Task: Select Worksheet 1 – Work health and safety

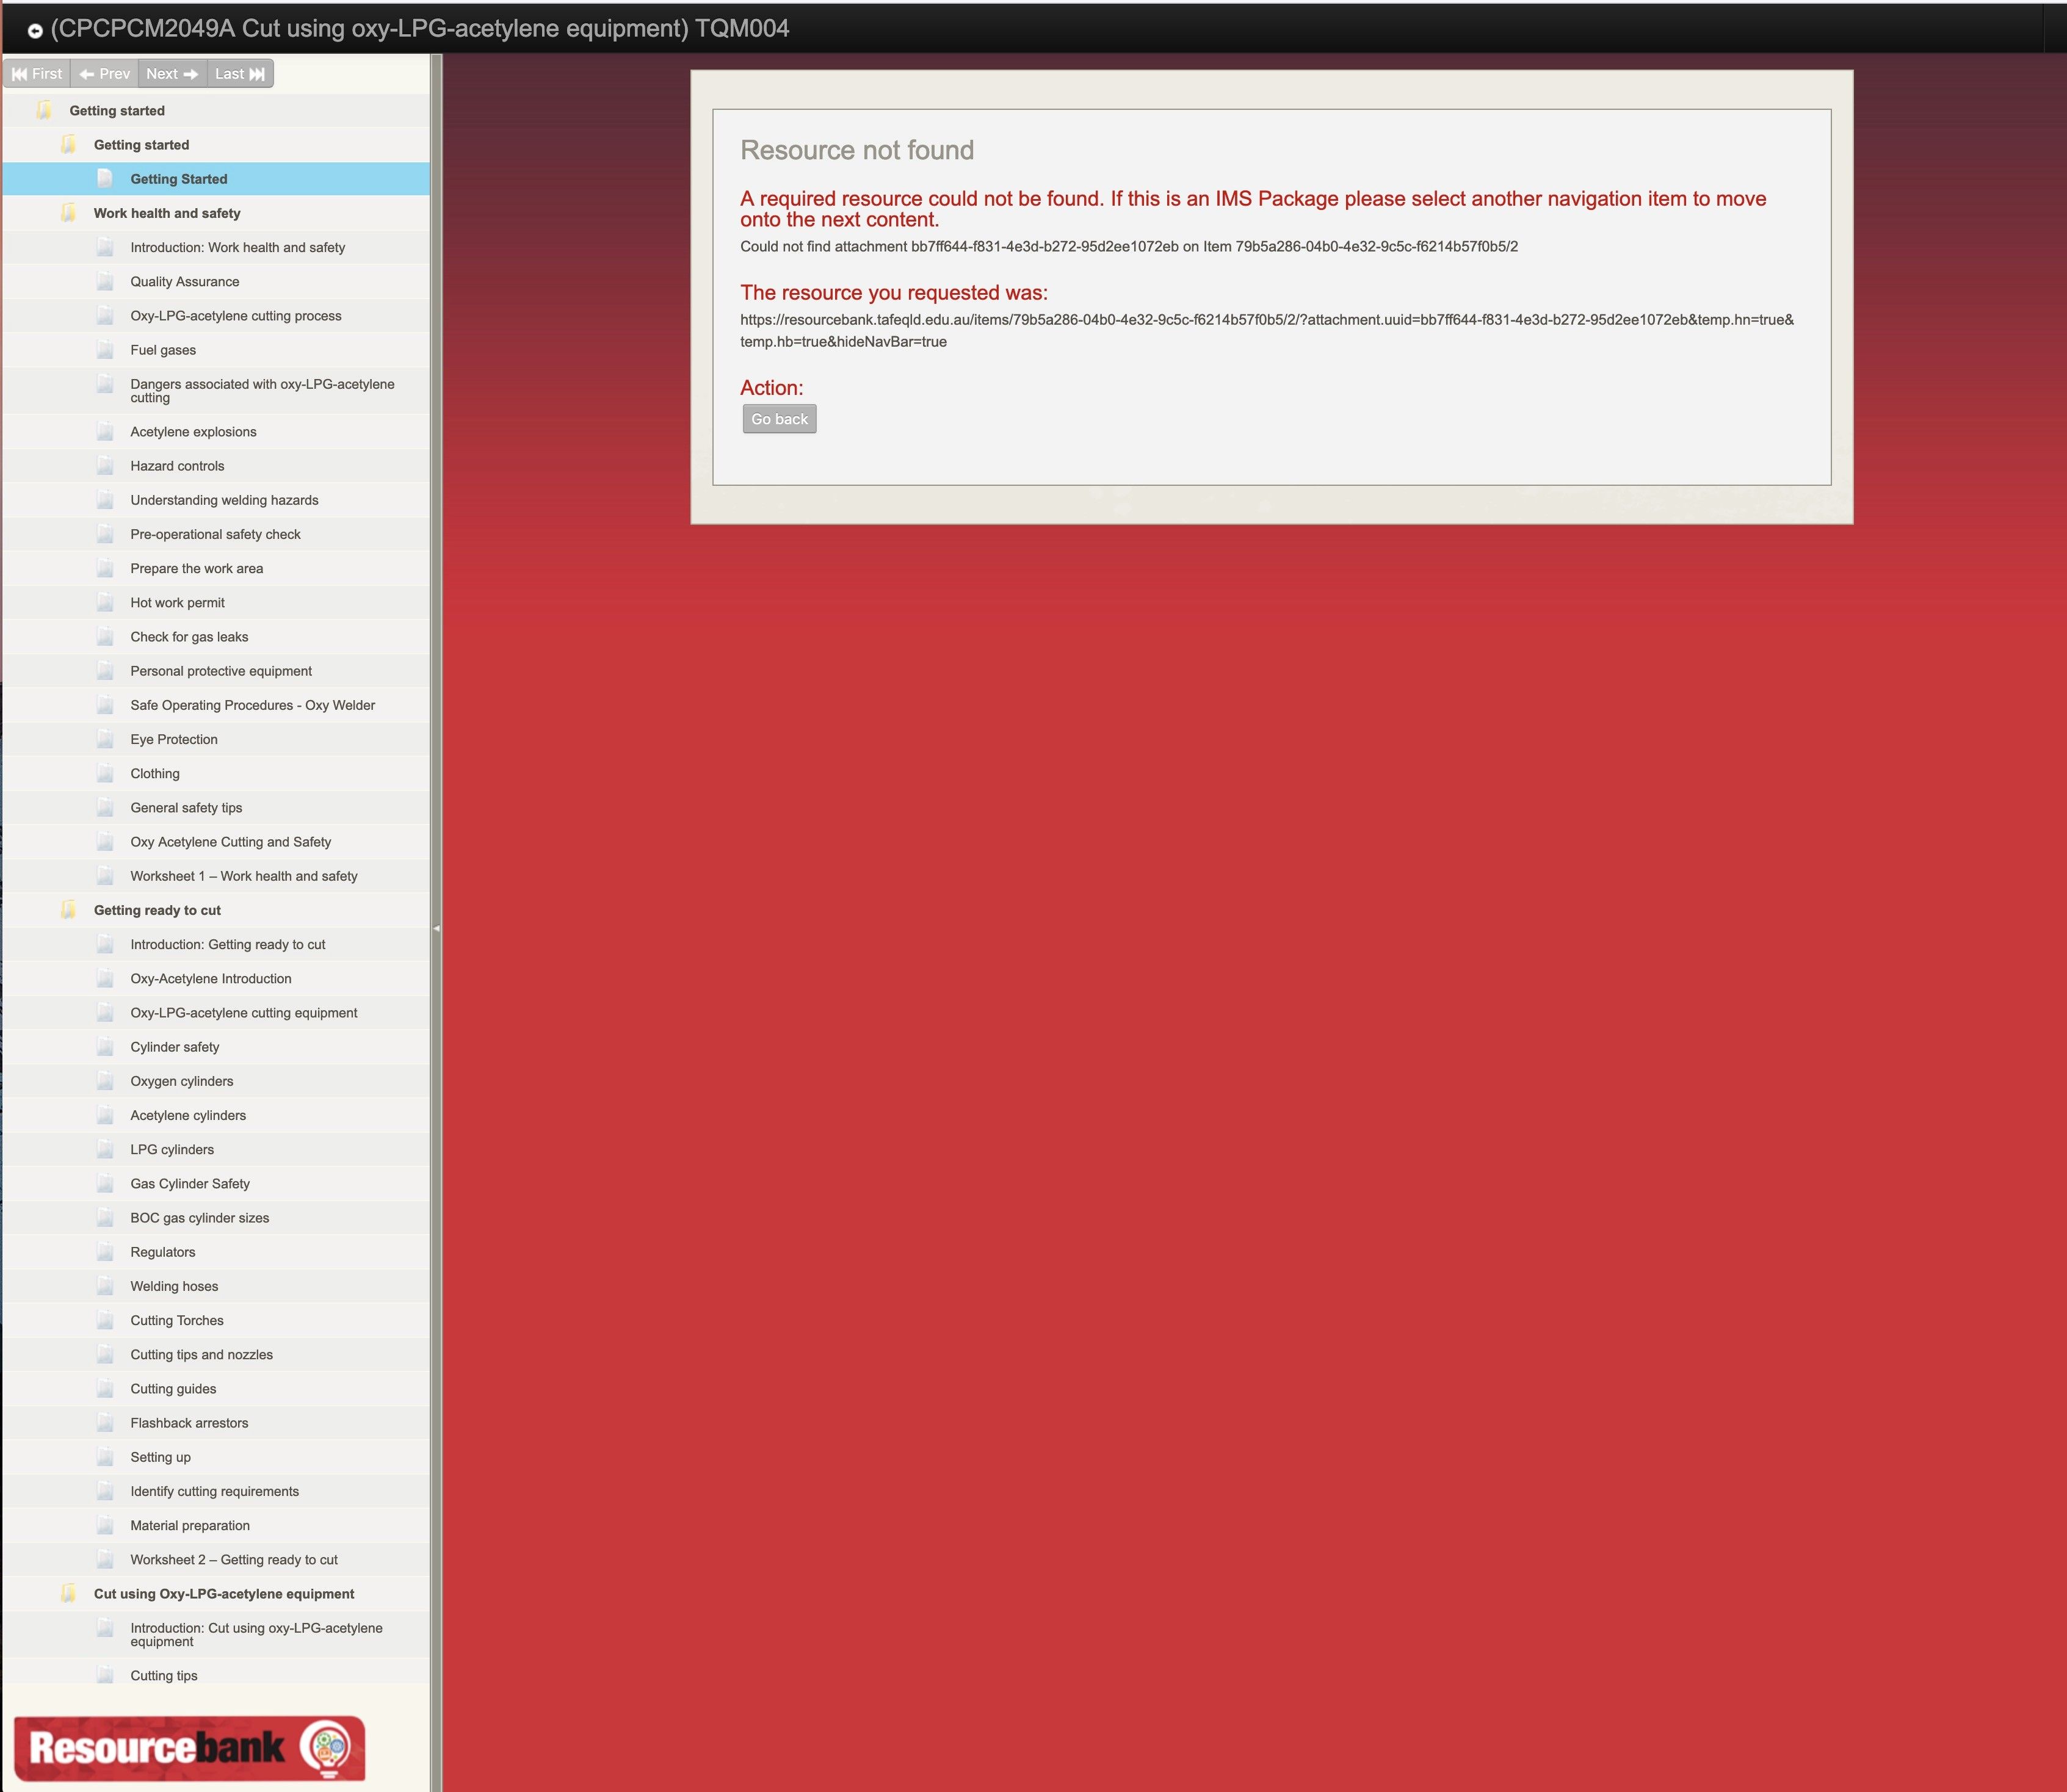Action: tap(243, 875)
